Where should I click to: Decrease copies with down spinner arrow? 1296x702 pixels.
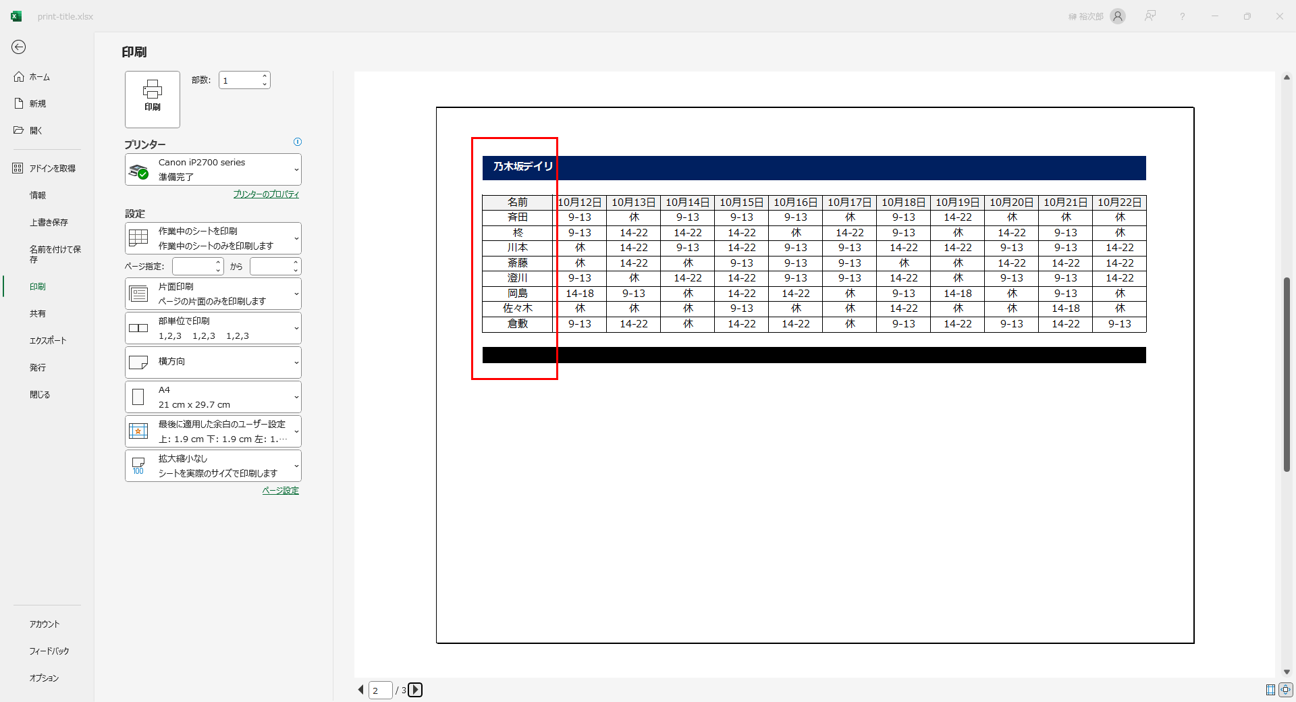point(265,84)
